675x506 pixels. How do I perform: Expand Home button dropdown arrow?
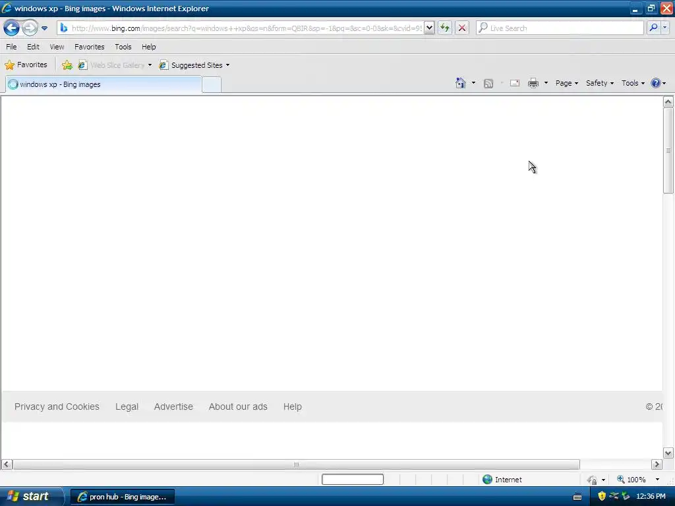pyautogui.click(x=473, y=83)
